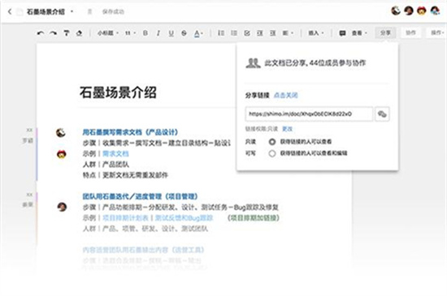Toggle italic formatting
Viewport: 447px width, 296px height.
(x=158, y=33)
